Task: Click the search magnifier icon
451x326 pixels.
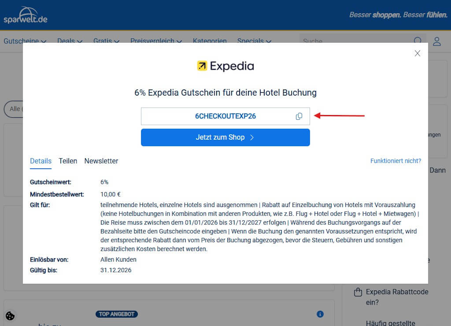Action: [418, 41]
